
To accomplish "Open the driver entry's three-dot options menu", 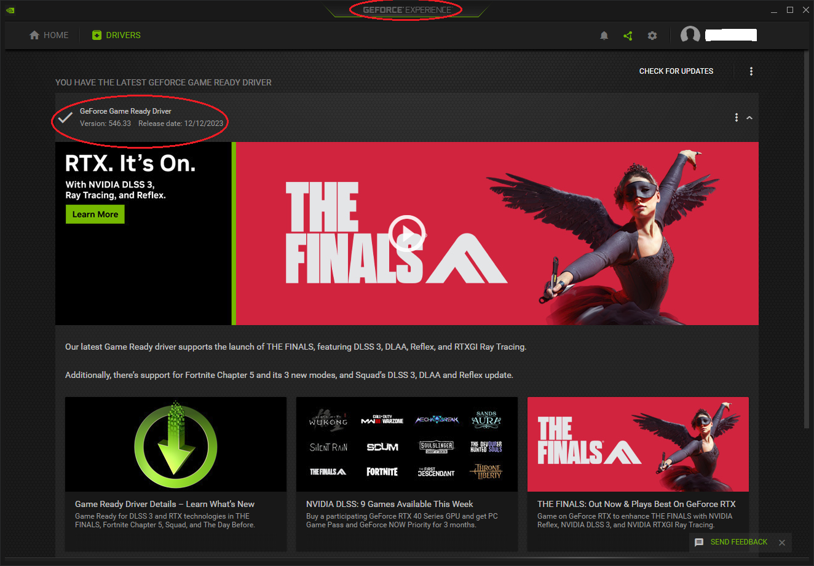I will click(736, 117).
